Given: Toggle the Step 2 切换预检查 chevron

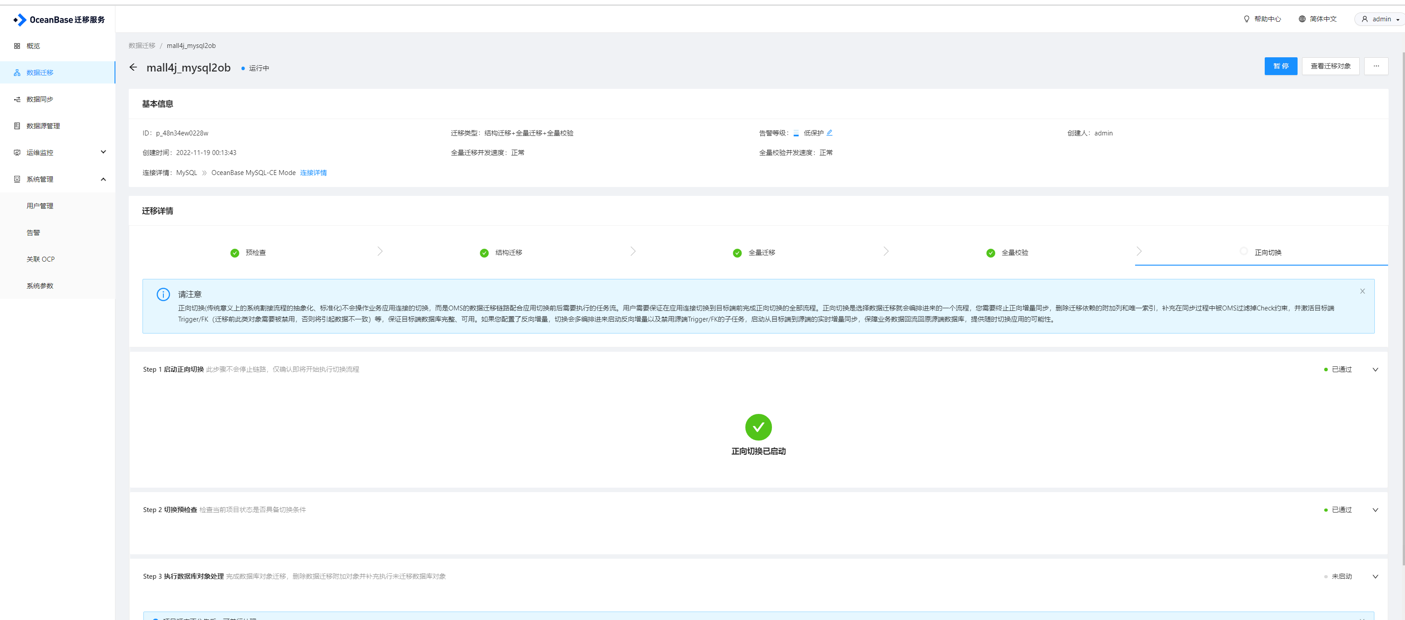Looking at the screenshot, I should point(1375,510).
